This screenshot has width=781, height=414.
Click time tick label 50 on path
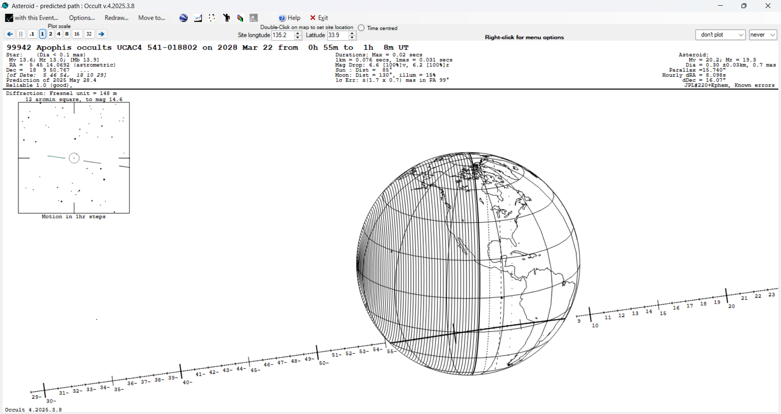pyautogui.click(x=324, y=363)
